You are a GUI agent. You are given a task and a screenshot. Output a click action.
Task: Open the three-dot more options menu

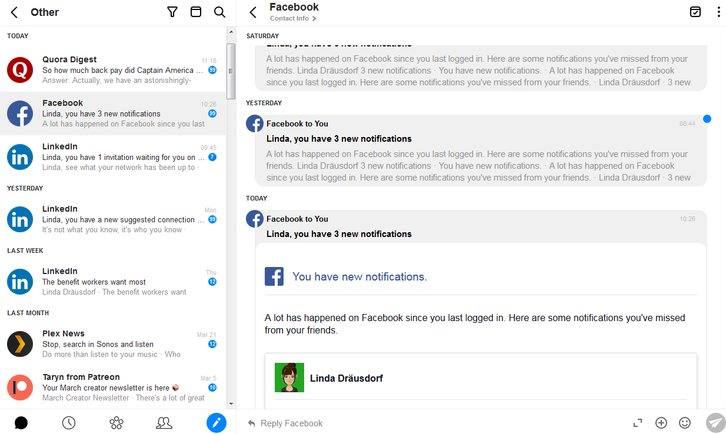click(718, 12)
